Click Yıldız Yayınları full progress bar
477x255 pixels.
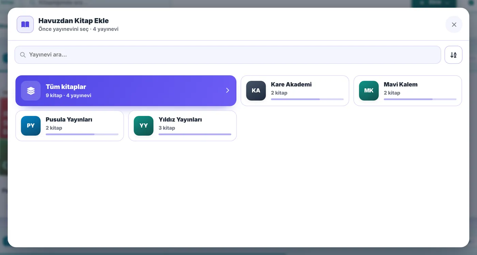pyautogui.click(x=195, y=134)
